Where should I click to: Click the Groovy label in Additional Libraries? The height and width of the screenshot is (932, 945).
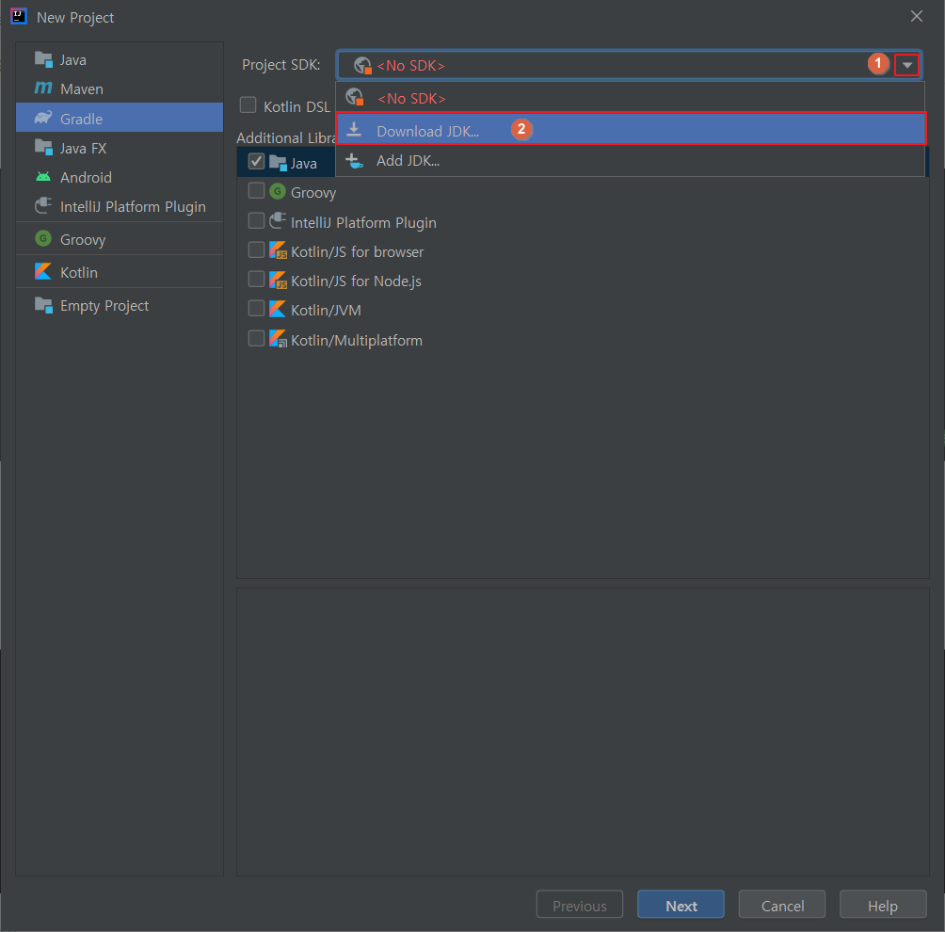point(313,193)
